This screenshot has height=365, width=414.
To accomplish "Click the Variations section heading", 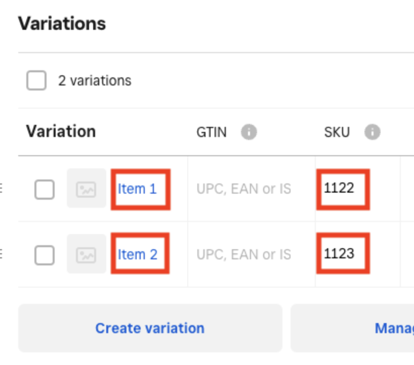I will (62, 23).
